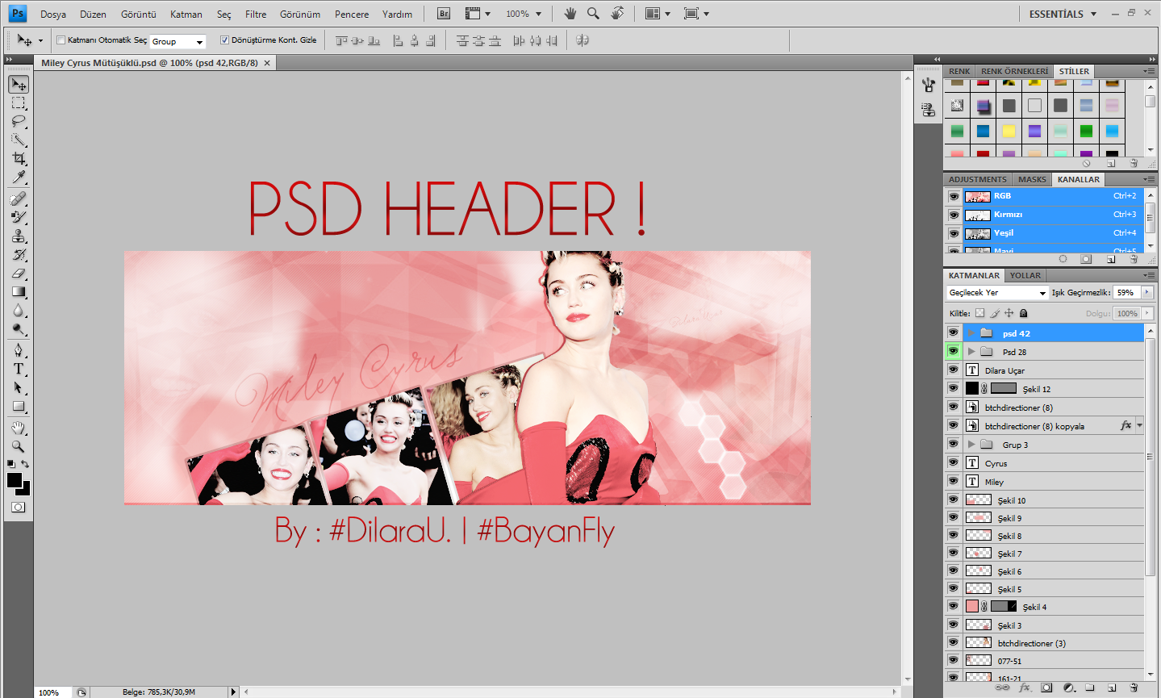This screenshot has height=698, width=1161.
Task: Swap foreground and background colors
Action: [26, 464]
